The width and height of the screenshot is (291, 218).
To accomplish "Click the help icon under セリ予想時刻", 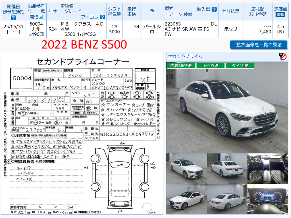I will click(13, 18).
